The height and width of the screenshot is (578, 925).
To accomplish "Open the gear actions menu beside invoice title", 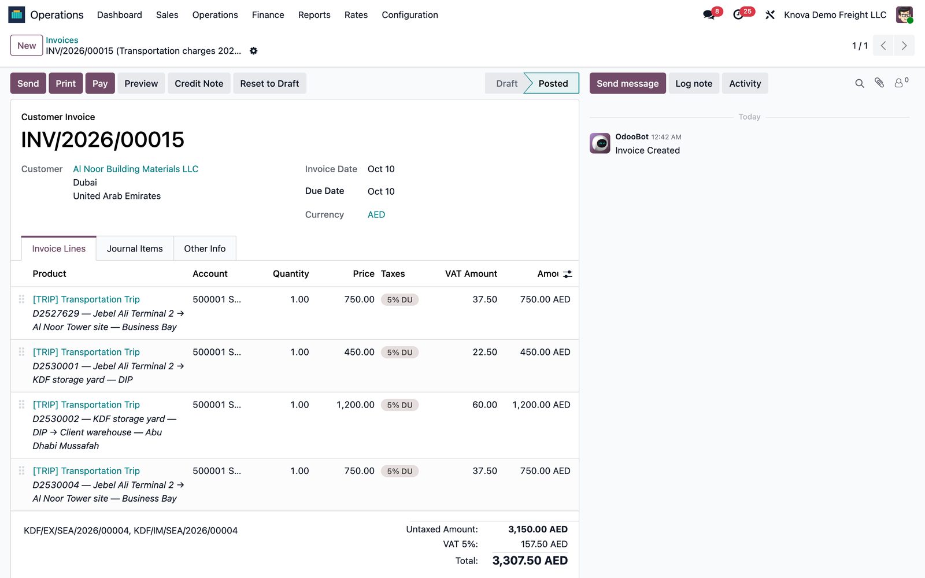I will pyautogui.click(x=253, y=51).
